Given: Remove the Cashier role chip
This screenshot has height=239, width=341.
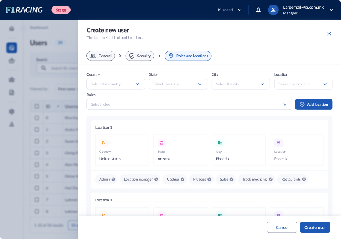Looking at the screenshot, I should [182, 179].
